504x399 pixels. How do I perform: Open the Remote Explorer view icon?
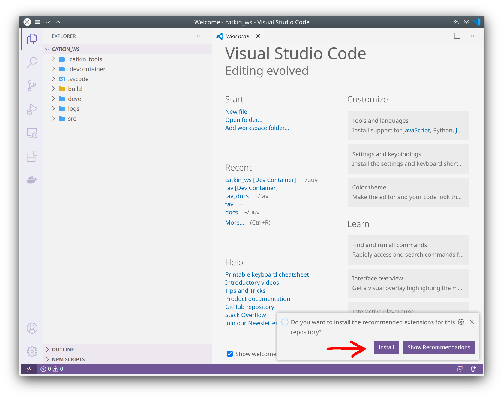[x=32, y=133]
